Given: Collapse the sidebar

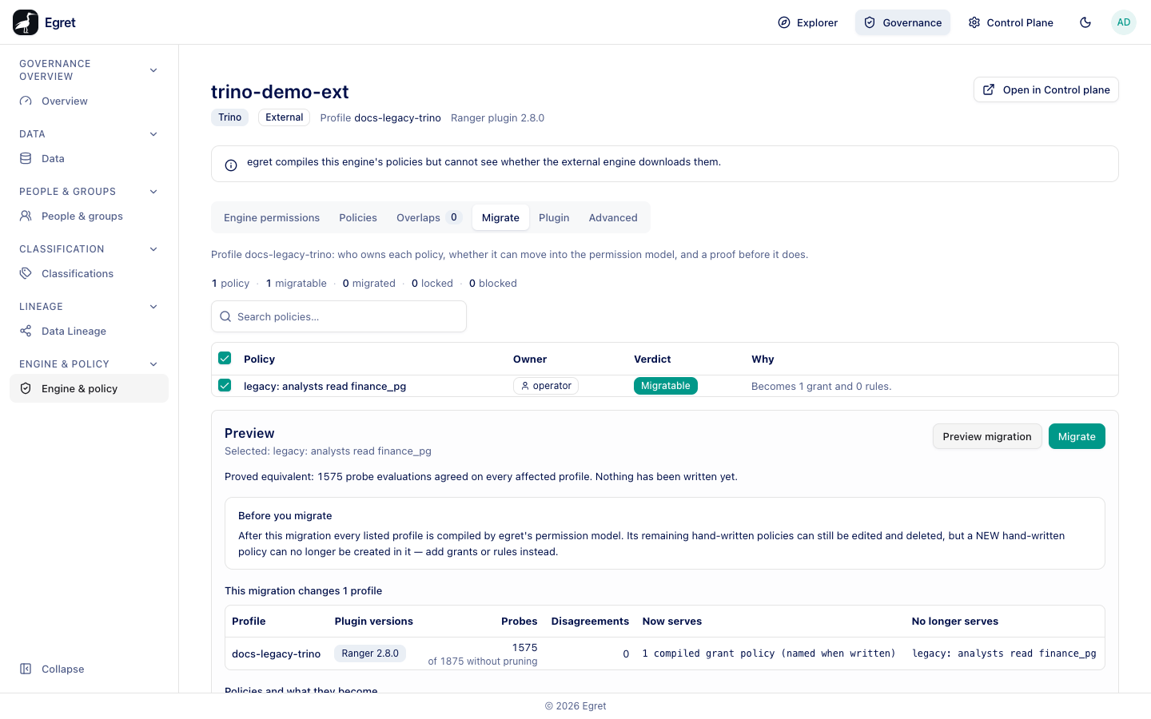Looking at the screenshot, I should (x=89, y=669).
